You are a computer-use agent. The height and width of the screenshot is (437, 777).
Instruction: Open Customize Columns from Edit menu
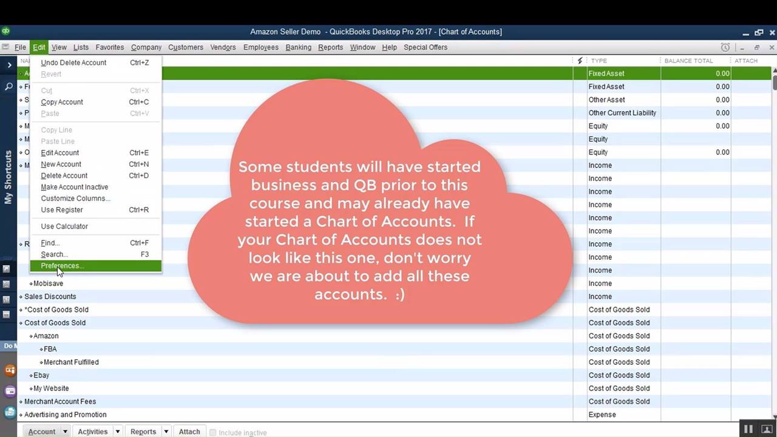coord(96,198)
